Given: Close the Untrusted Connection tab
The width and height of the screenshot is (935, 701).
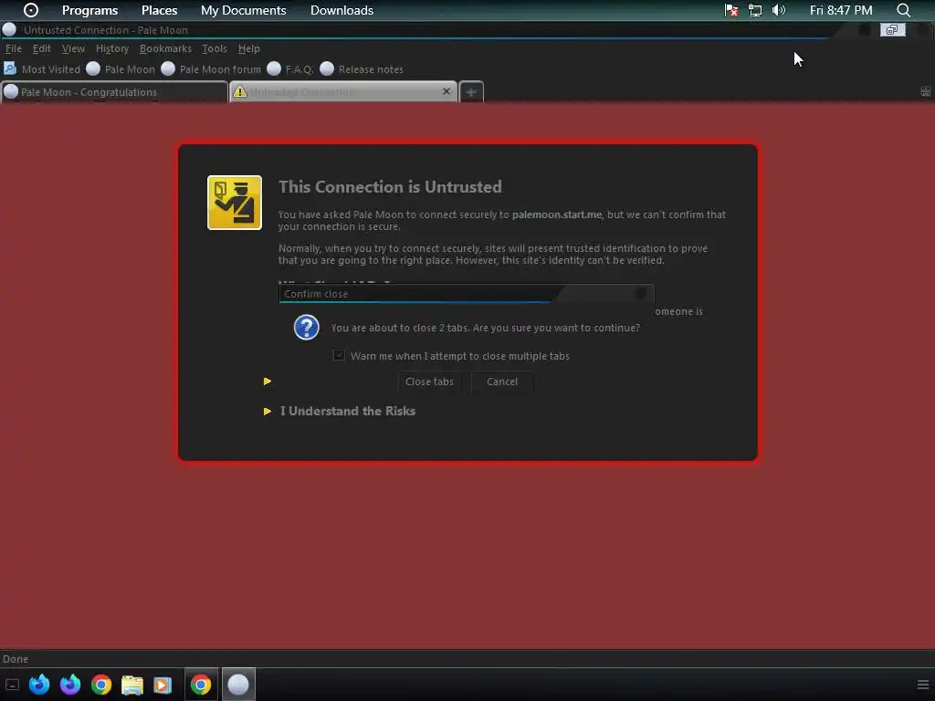Looking at the screenshot, I should pos(446,91).
